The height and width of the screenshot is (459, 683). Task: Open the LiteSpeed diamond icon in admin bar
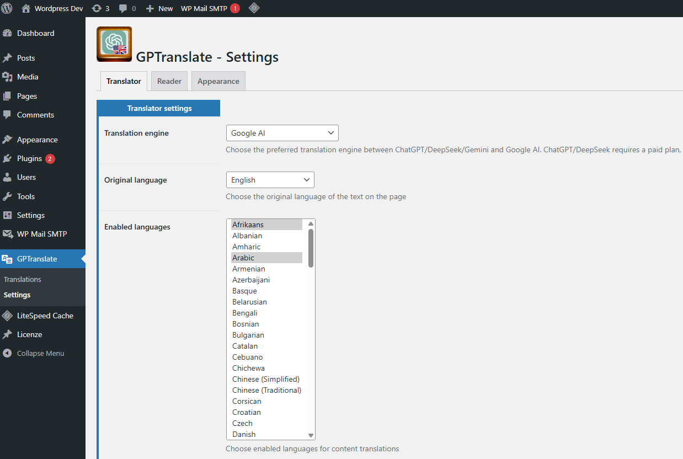[254, 8]
